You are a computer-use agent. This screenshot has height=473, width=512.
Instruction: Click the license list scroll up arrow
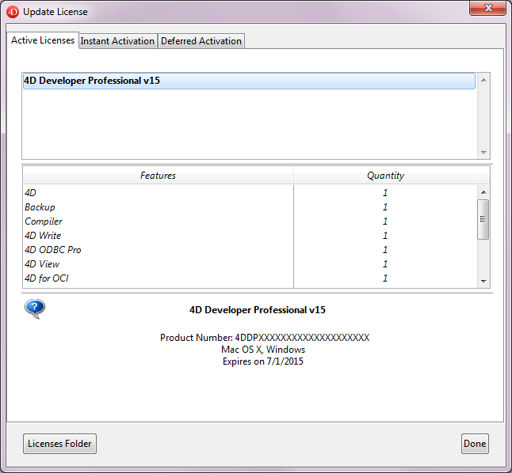click(x=484, y=79)
